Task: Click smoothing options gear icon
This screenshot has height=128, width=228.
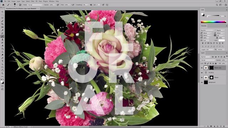Action: click(91, 5)
